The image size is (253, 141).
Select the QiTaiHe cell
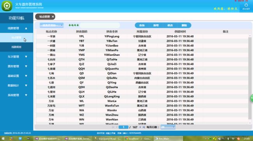[x=112, y=60]
